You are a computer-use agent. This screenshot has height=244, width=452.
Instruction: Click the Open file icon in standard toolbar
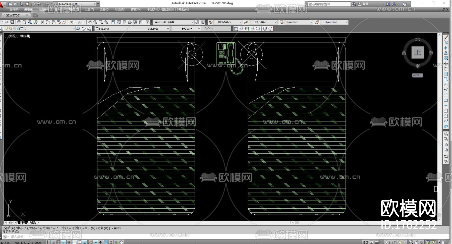point(7,22)
